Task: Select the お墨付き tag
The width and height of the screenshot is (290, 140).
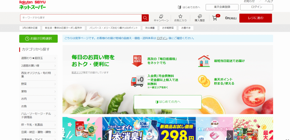Action: [186, 28]
